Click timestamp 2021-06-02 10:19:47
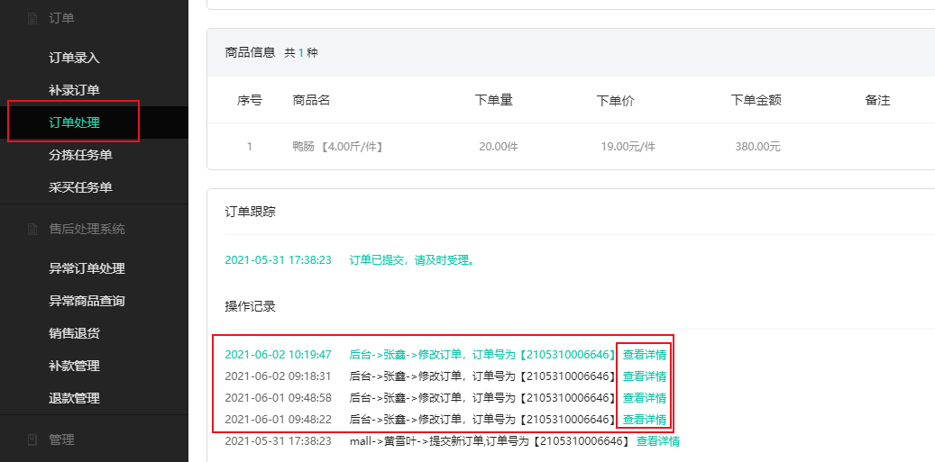 point(278,355)
